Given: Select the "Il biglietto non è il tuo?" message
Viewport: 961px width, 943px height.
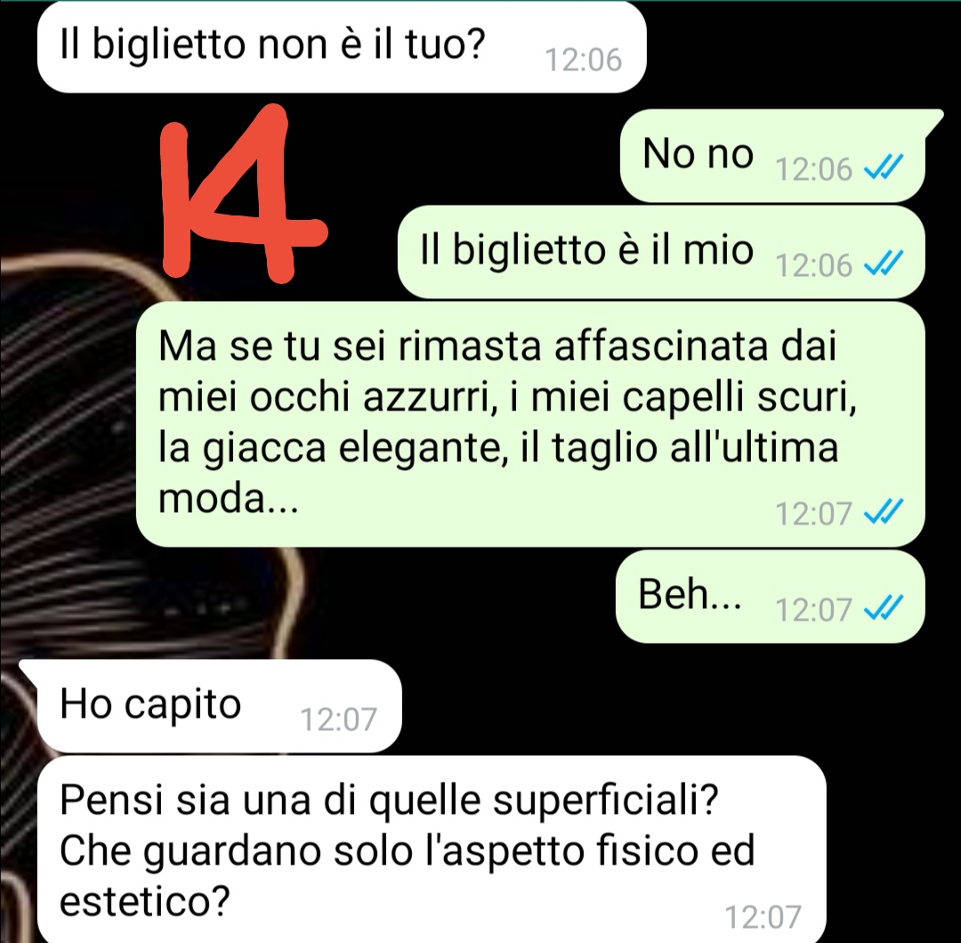Looking at the screenshot, I should coord(342,47).
